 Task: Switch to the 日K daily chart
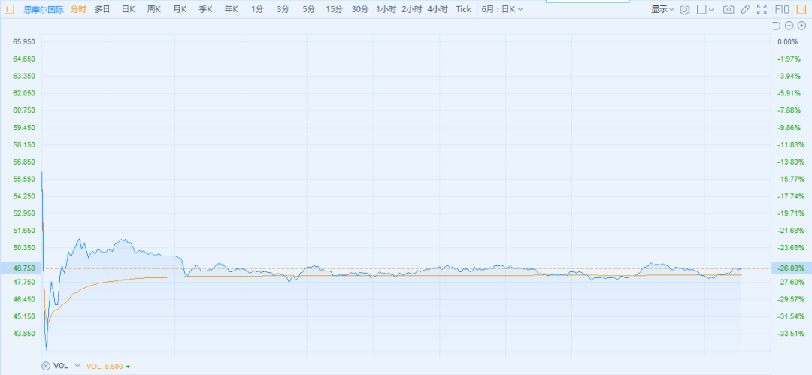pos(128,9)
